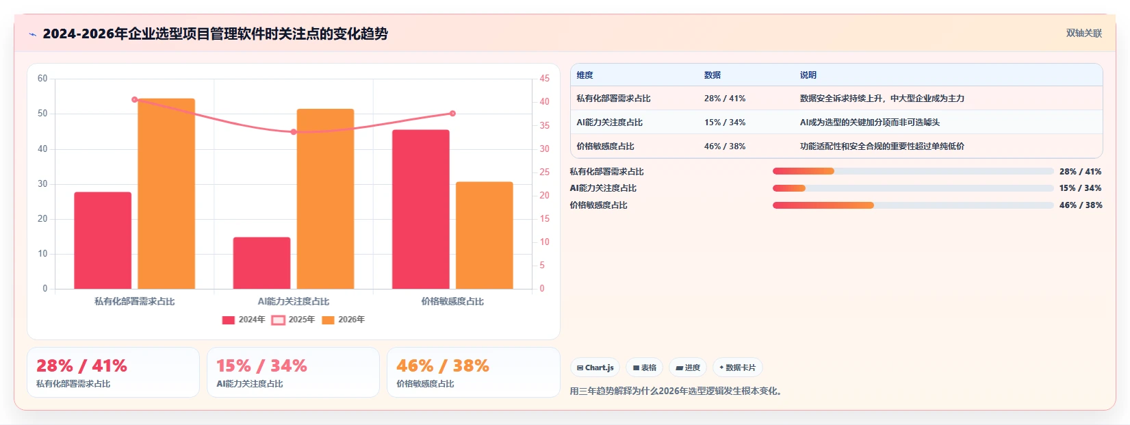
Task: Click the lightning icon beside the title
Action: [32, 34]
